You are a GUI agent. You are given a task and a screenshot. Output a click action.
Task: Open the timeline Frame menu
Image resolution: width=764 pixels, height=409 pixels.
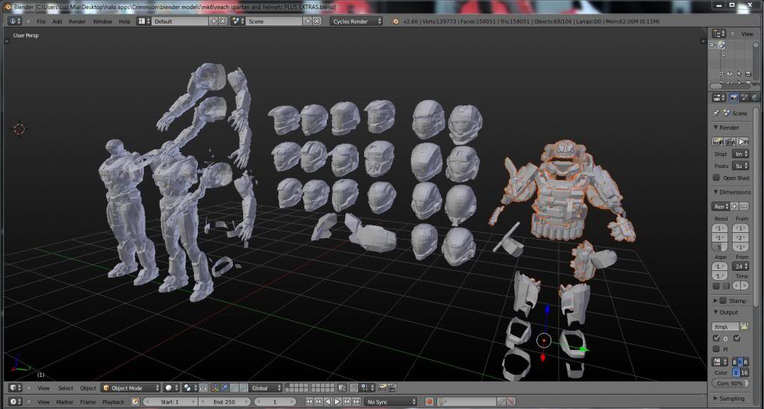tap(88, 402)
